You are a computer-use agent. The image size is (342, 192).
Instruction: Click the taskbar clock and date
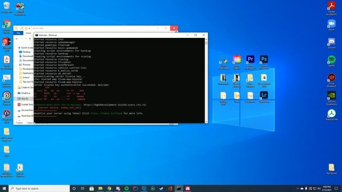(327, 188)
